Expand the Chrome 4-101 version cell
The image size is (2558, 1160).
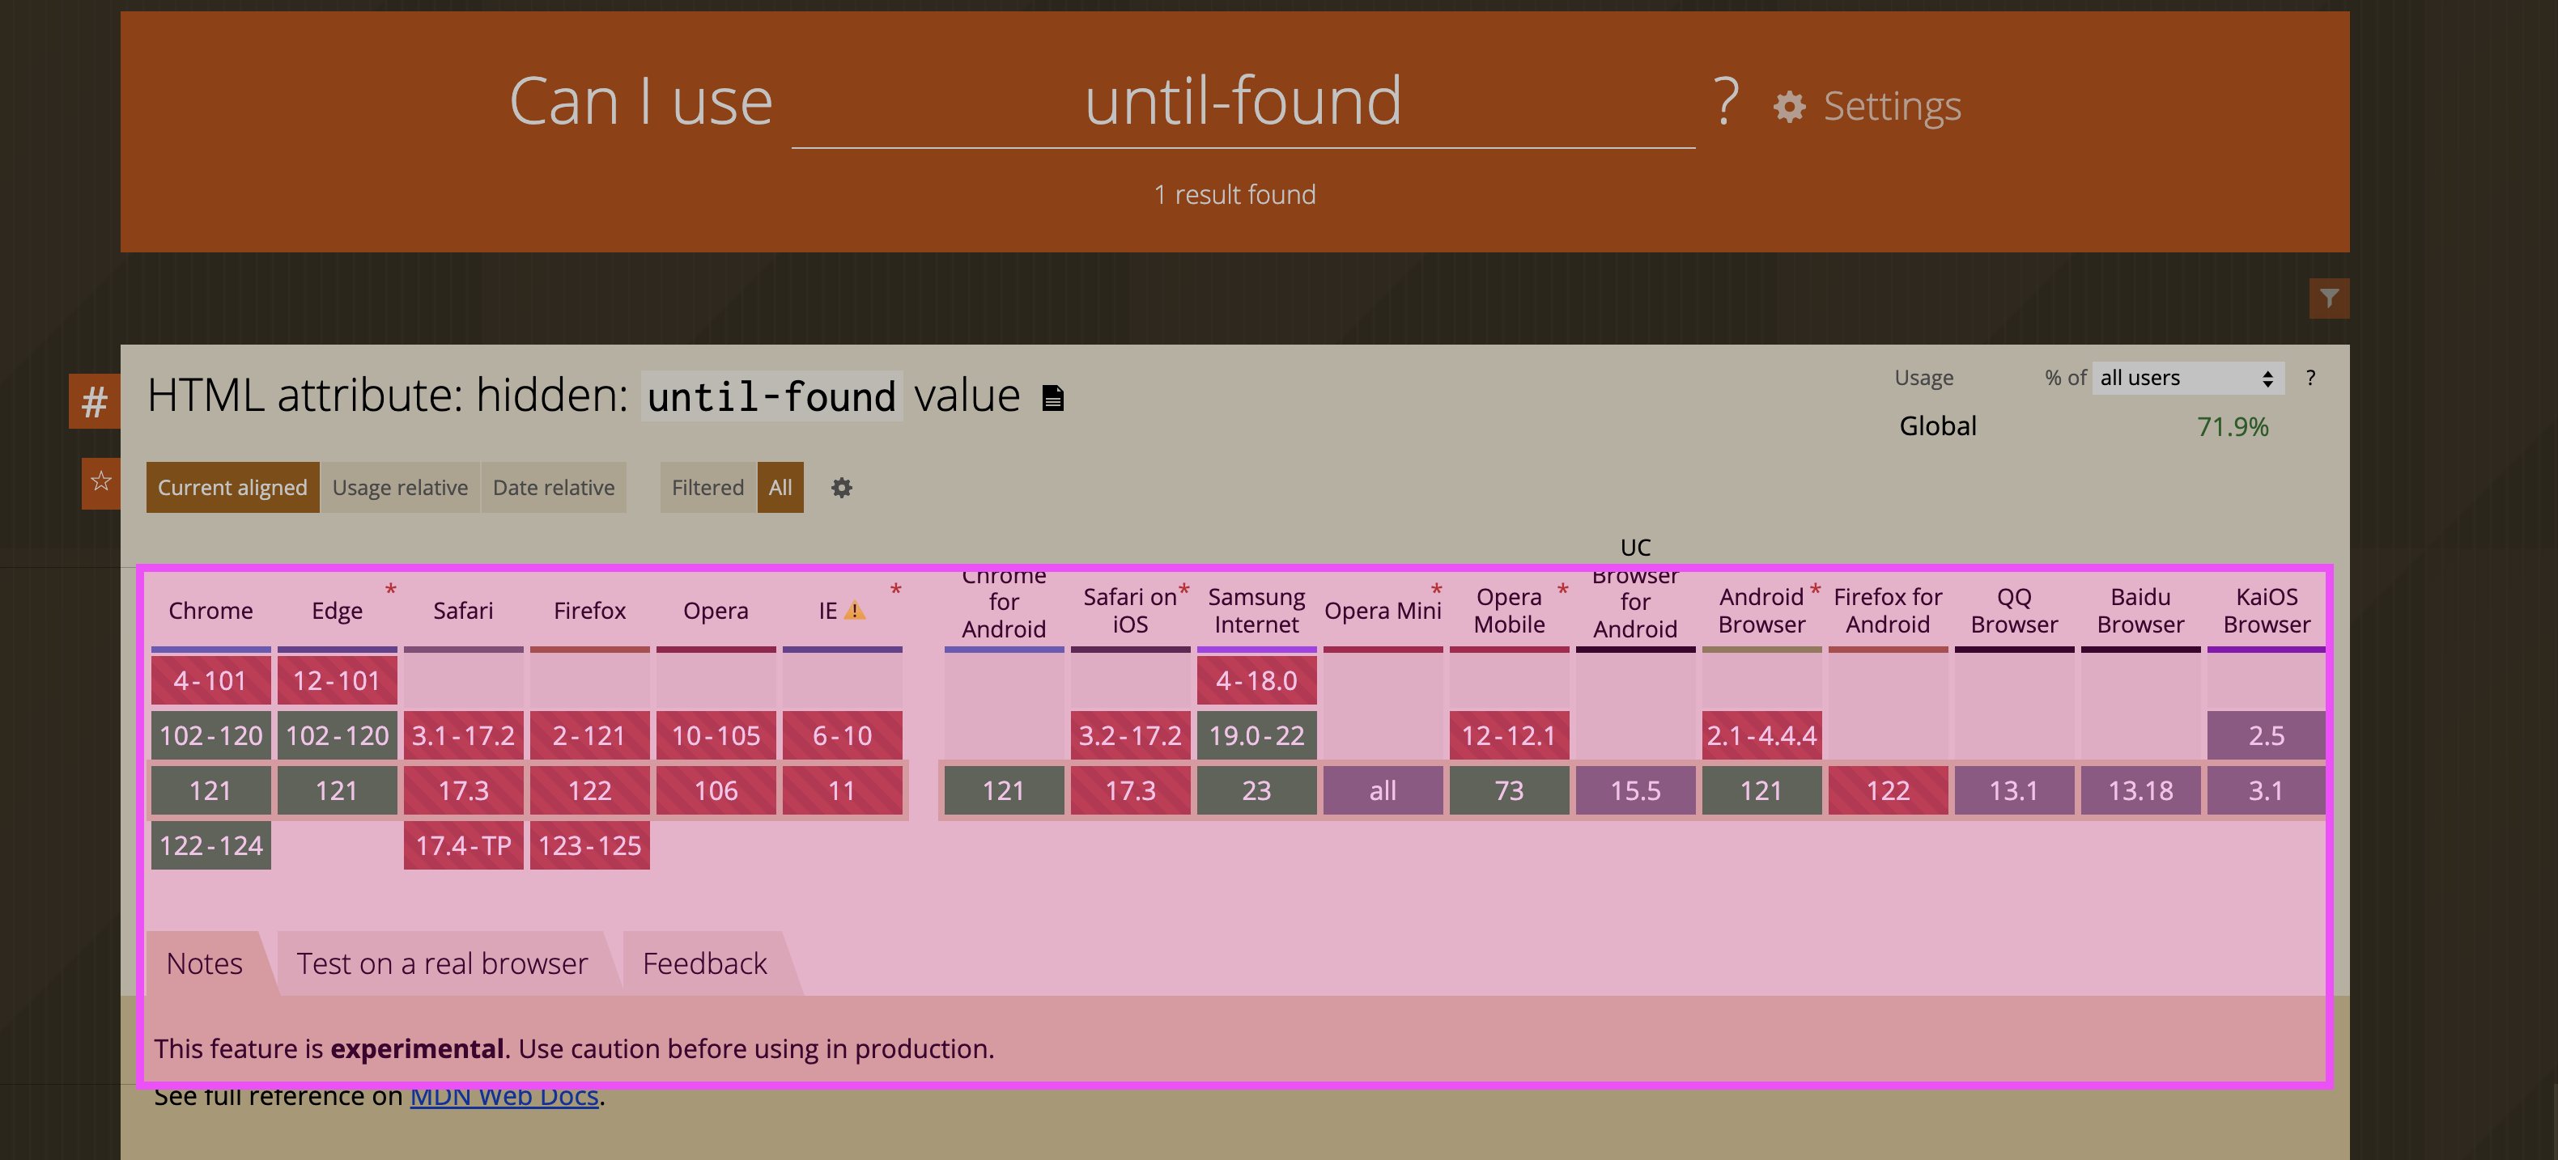(x=210, y=681)
